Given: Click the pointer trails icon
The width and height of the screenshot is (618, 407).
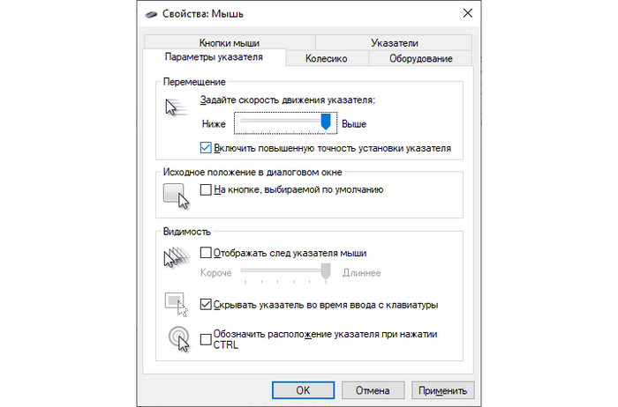Looking at the screenshot, I should click(177, 257).
